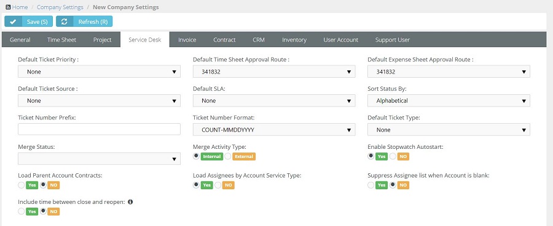Open the Invoice tab
The width and height of the screenshot is (553, 226).
tap(187, 40)
